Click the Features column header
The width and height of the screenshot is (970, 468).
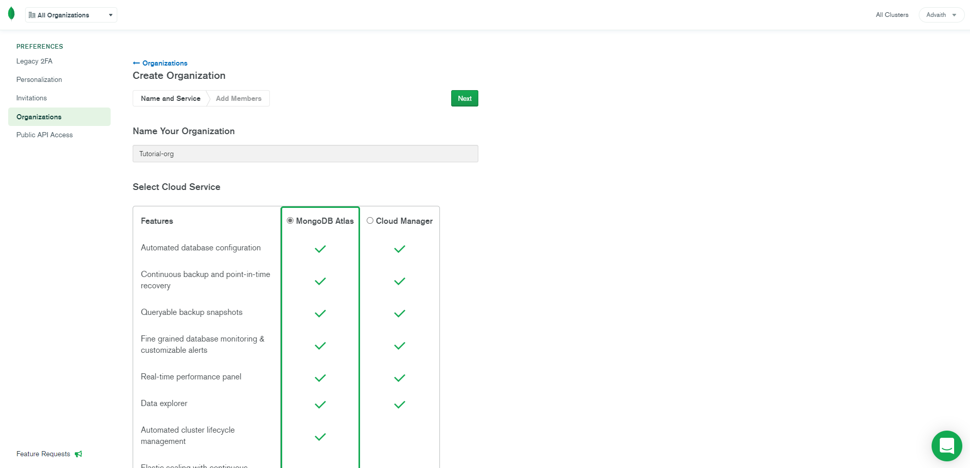[157, 221]
